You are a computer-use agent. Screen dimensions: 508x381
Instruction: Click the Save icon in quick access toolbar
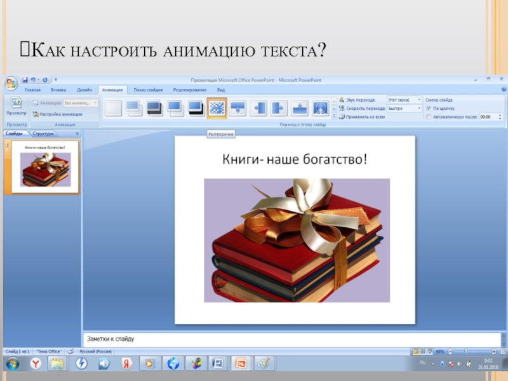point(25,80)
